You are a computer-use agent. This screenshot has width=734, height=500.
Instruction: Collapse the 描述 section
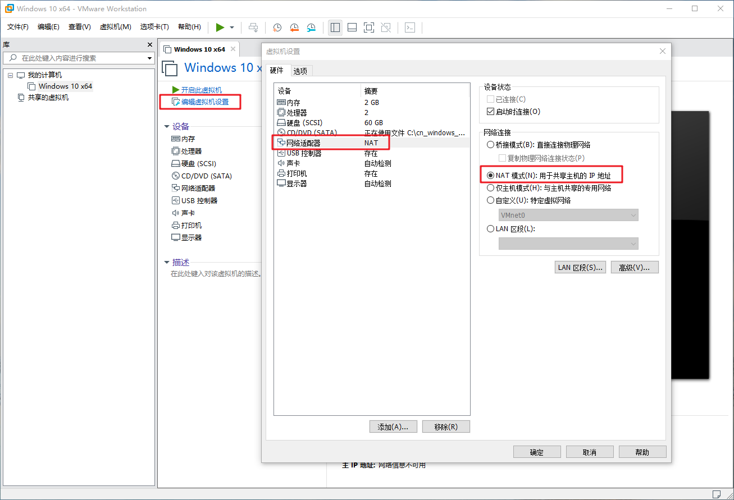(166, 263)
